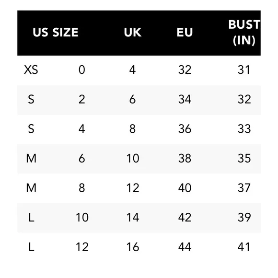Click EU size 36 cell
Viewport: 278px width, 278px height.
point(185,129)
